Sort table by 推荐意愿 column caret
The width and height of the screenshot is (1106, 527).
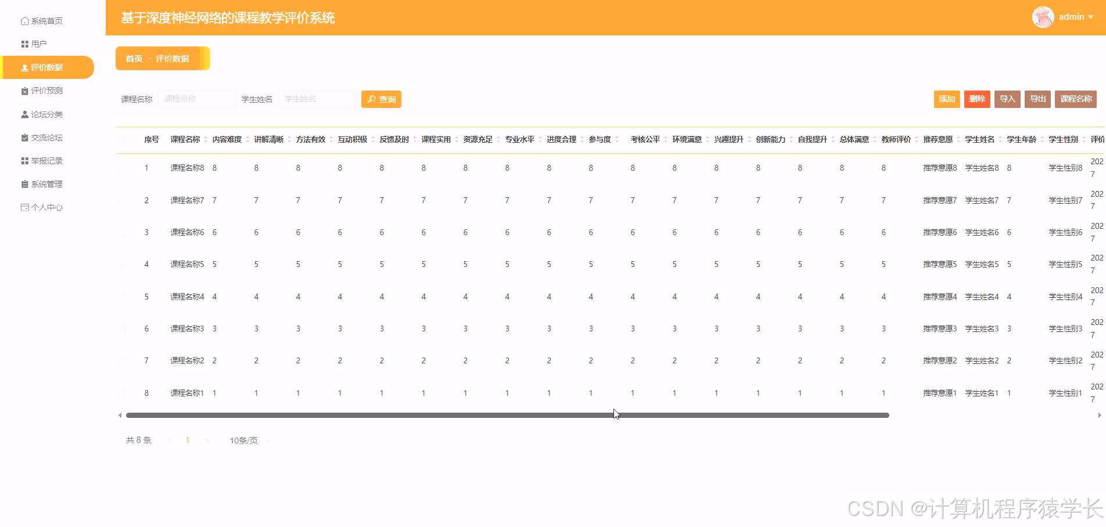[x=958, y=139]
